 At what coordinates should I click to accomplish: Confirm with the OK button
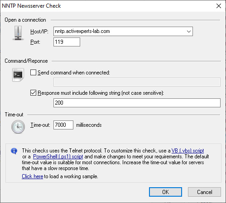[x=165, y=192]
